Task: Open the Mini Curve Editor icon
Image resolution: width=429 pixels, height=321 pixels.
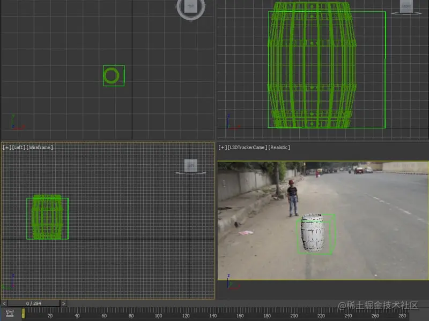Action: coord(10,313)
